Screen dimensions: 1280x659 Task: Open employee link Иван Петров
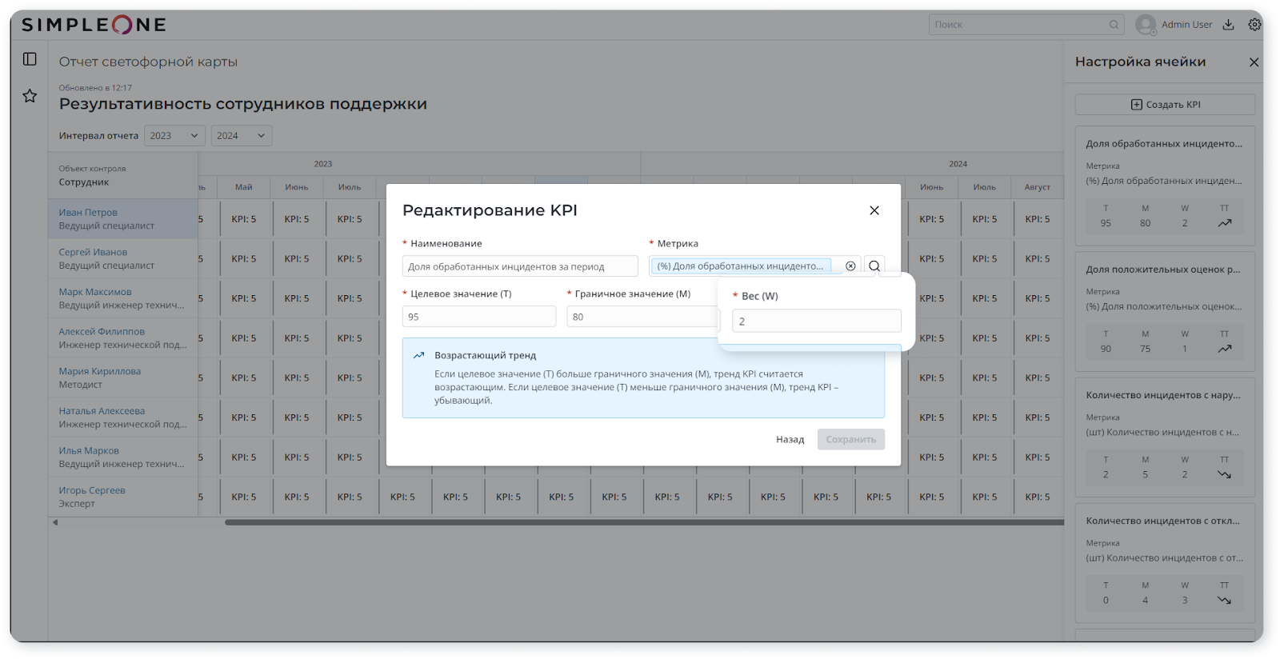coord(88,213)
